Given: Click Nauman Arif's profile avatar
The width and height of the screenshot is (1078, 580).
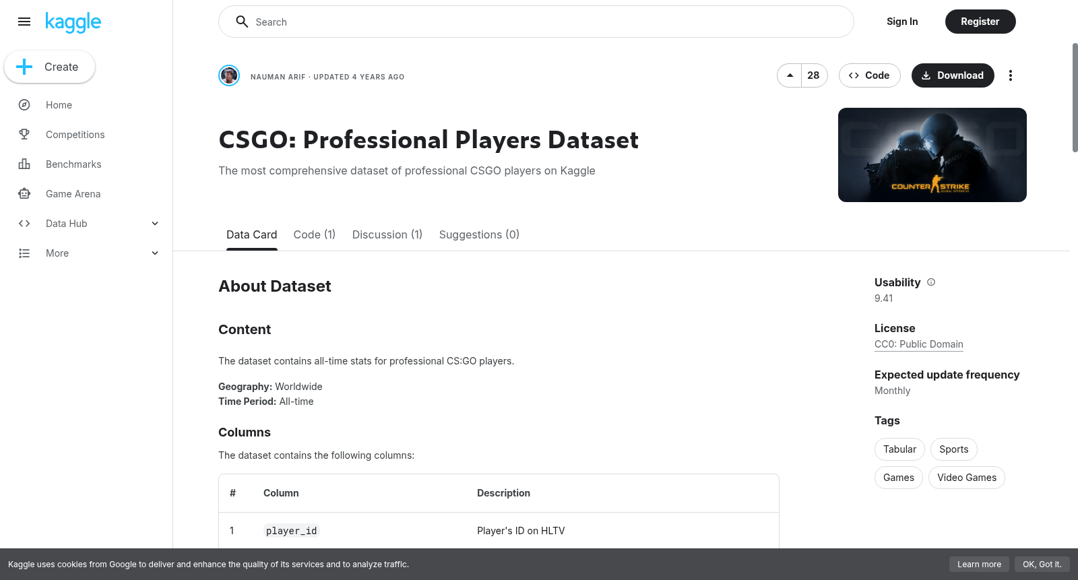Looking at the screenshot, I should [x=229, y=75].
